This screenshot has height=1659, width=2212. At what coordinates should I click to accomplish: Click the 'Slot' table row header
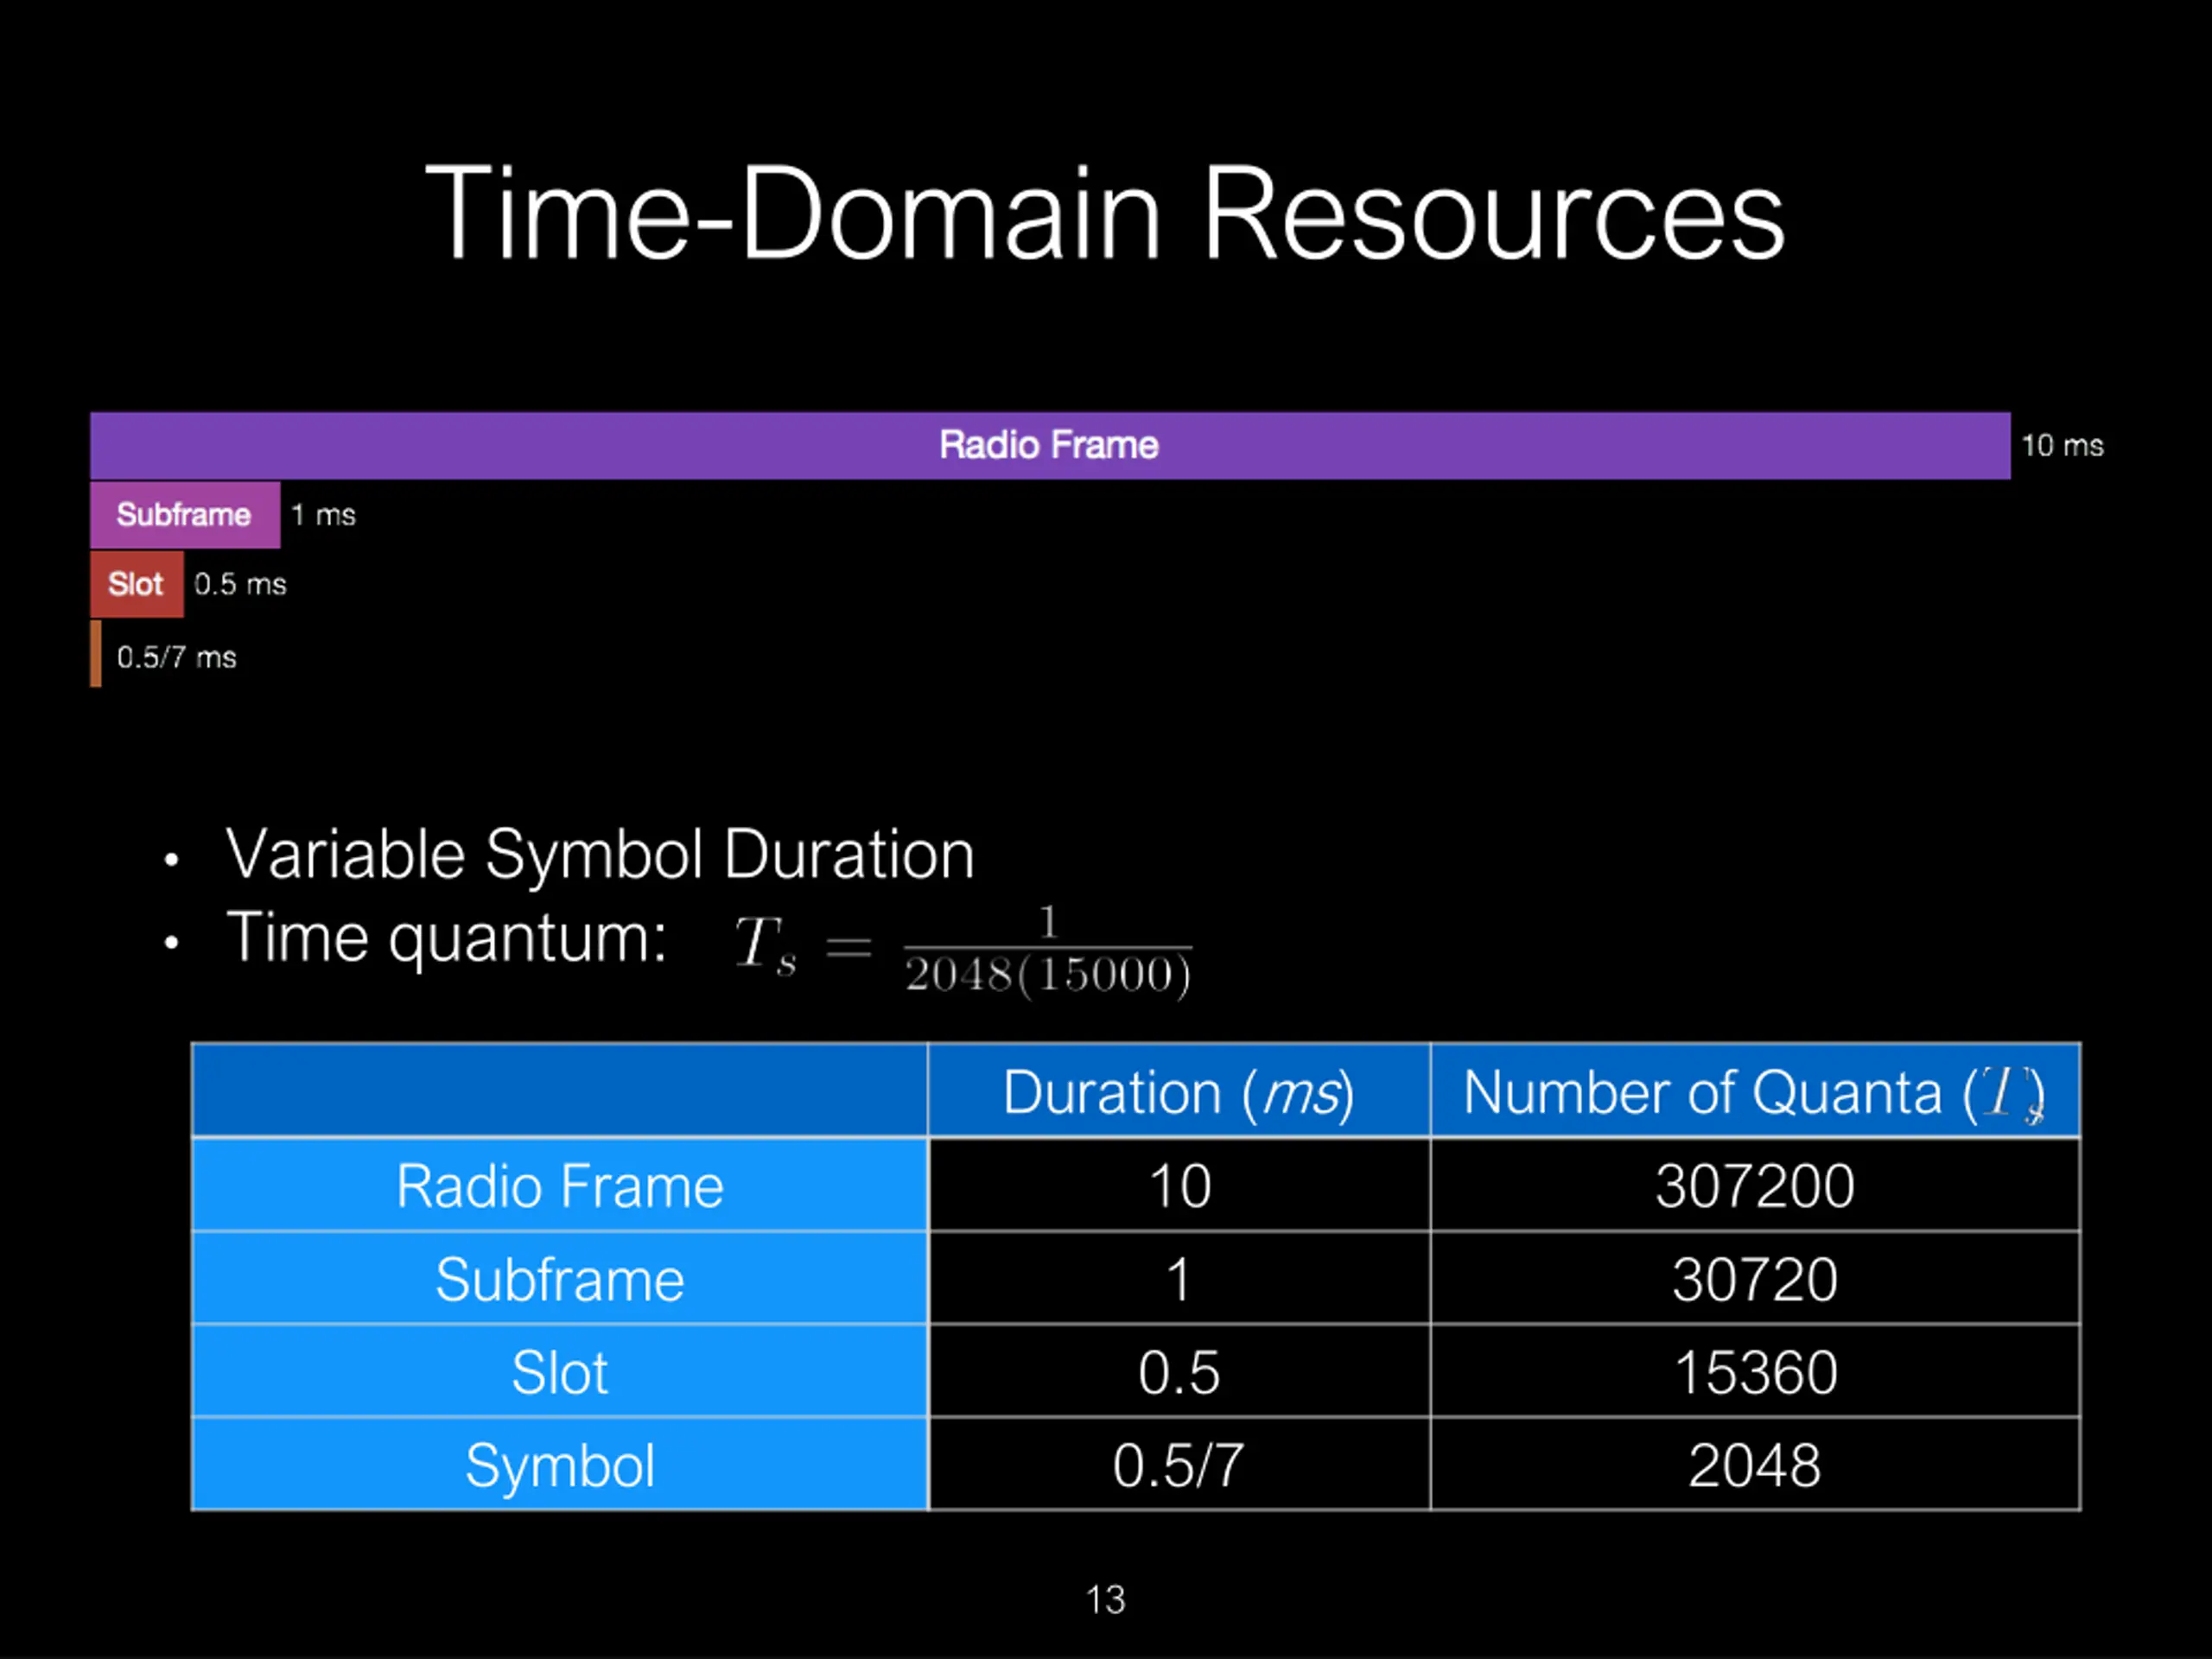coord(560,1371)
